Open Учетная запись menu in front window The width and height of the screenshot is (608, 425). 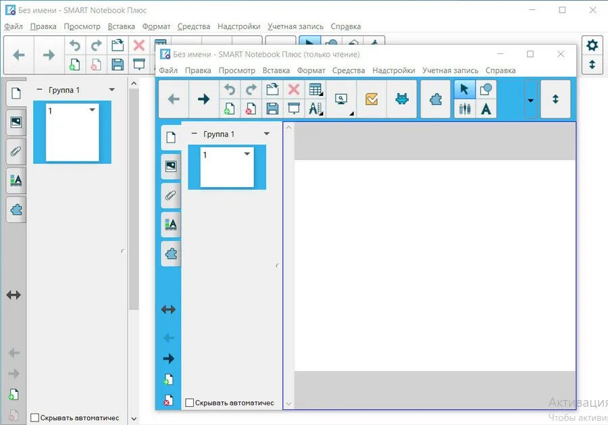coord(450,70)
